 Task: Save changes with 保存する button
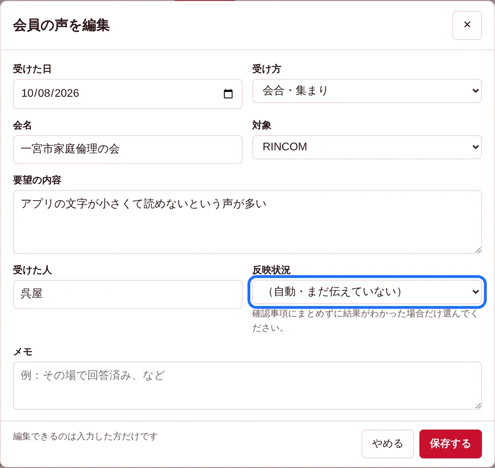coord(450,444)
